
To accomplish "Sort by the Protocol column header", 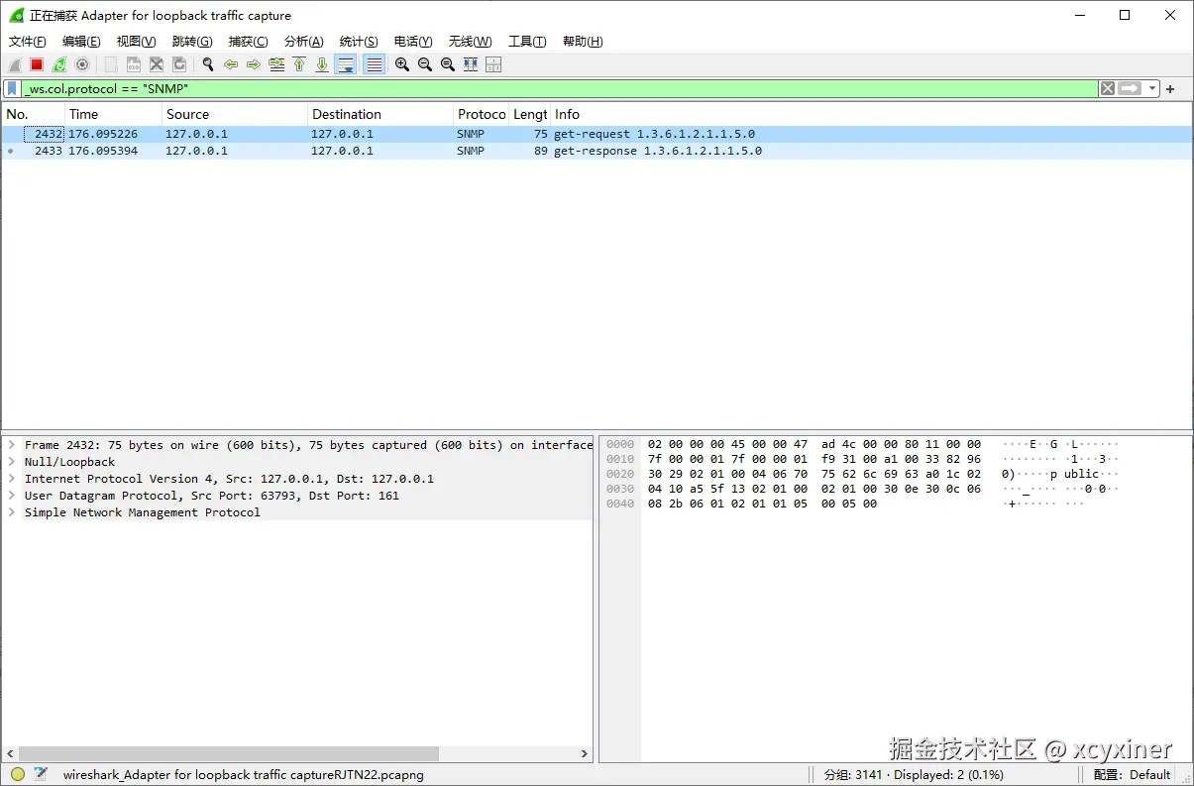I will [x=482, y=114].
